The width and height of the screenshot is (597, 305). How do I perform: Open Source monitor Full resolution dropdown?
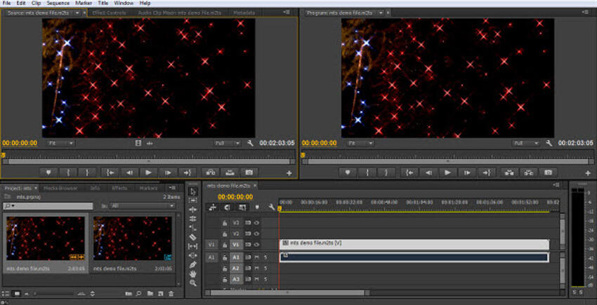coord(228,143)
